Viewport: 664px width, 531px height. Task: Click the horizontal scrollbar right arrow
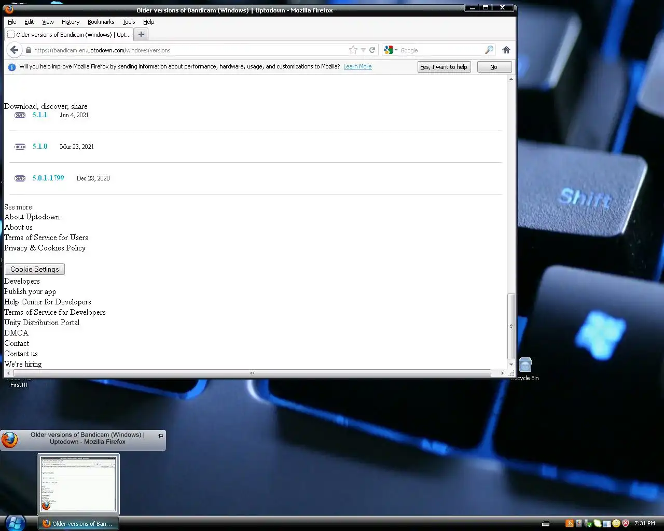coord(502,373)
